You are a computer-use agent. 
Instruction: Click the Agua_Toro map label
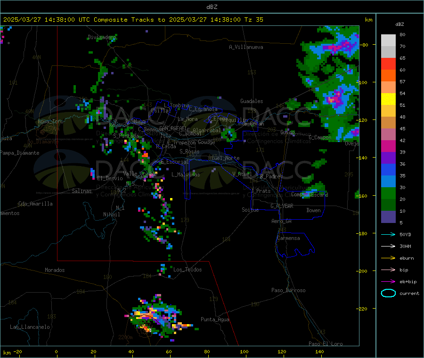[50, 121]
